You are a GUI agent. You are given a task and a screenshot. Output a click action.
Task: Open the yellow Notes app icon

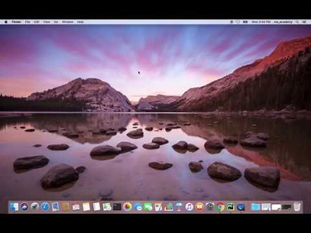point(86,207)
